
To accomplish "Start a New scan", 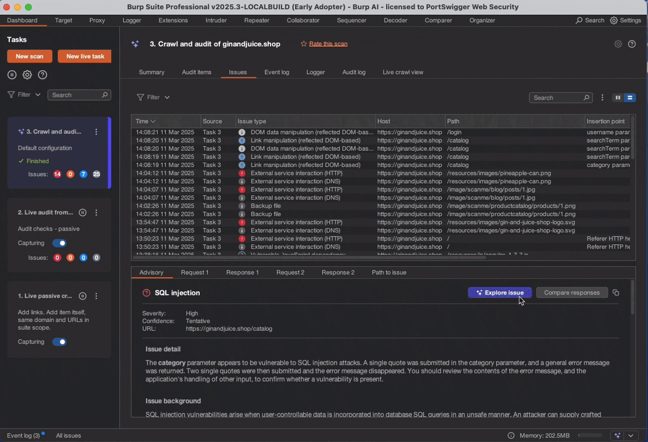I will point(29,56).
